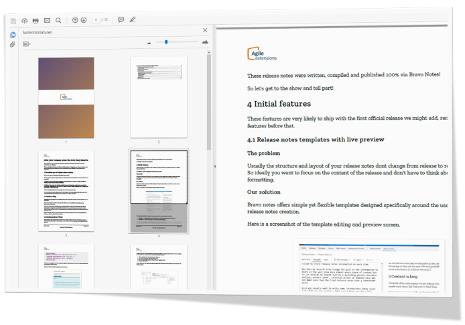Go to the next page arrow
Viewport: 465px width, 325px height.
pyautogui.click(x=84, y=20)
